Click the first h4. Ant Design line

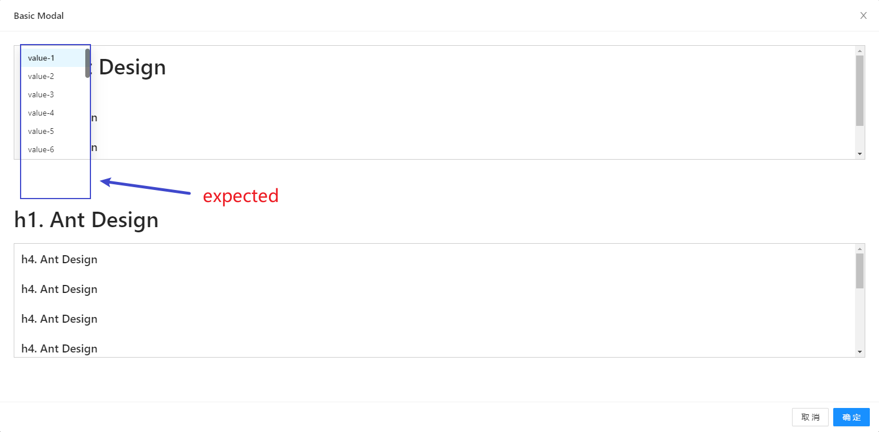click(59, 259)
